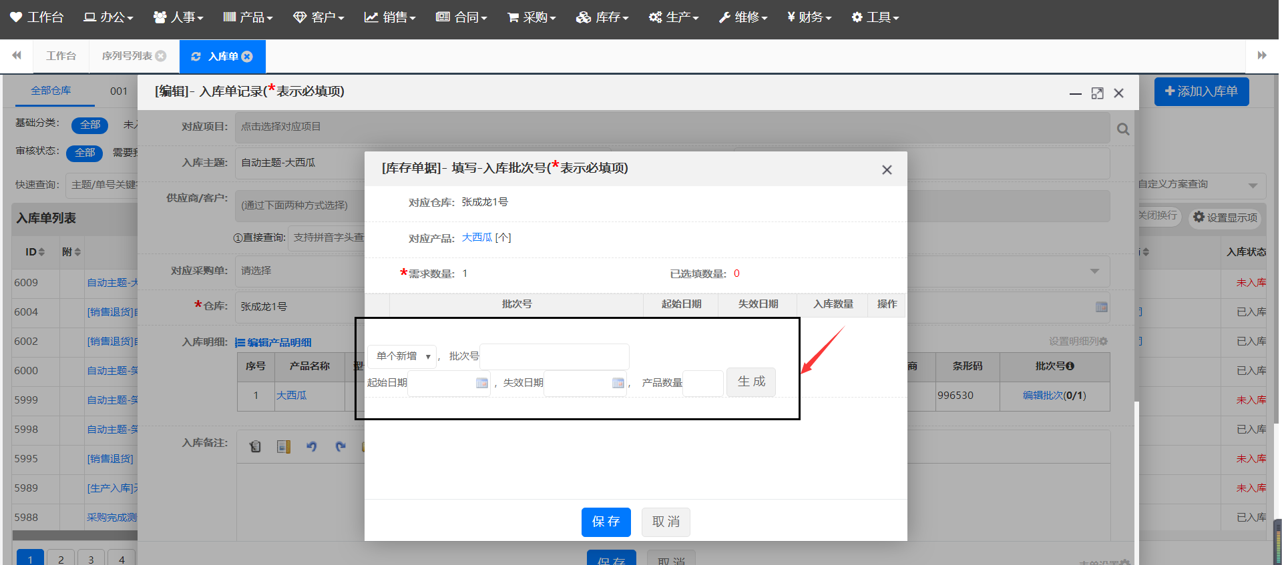Click the undo icon in 入库备注 toolbar
This screenshot has height=565, width=1282.
pyautogui.click(x=312, y=446)
